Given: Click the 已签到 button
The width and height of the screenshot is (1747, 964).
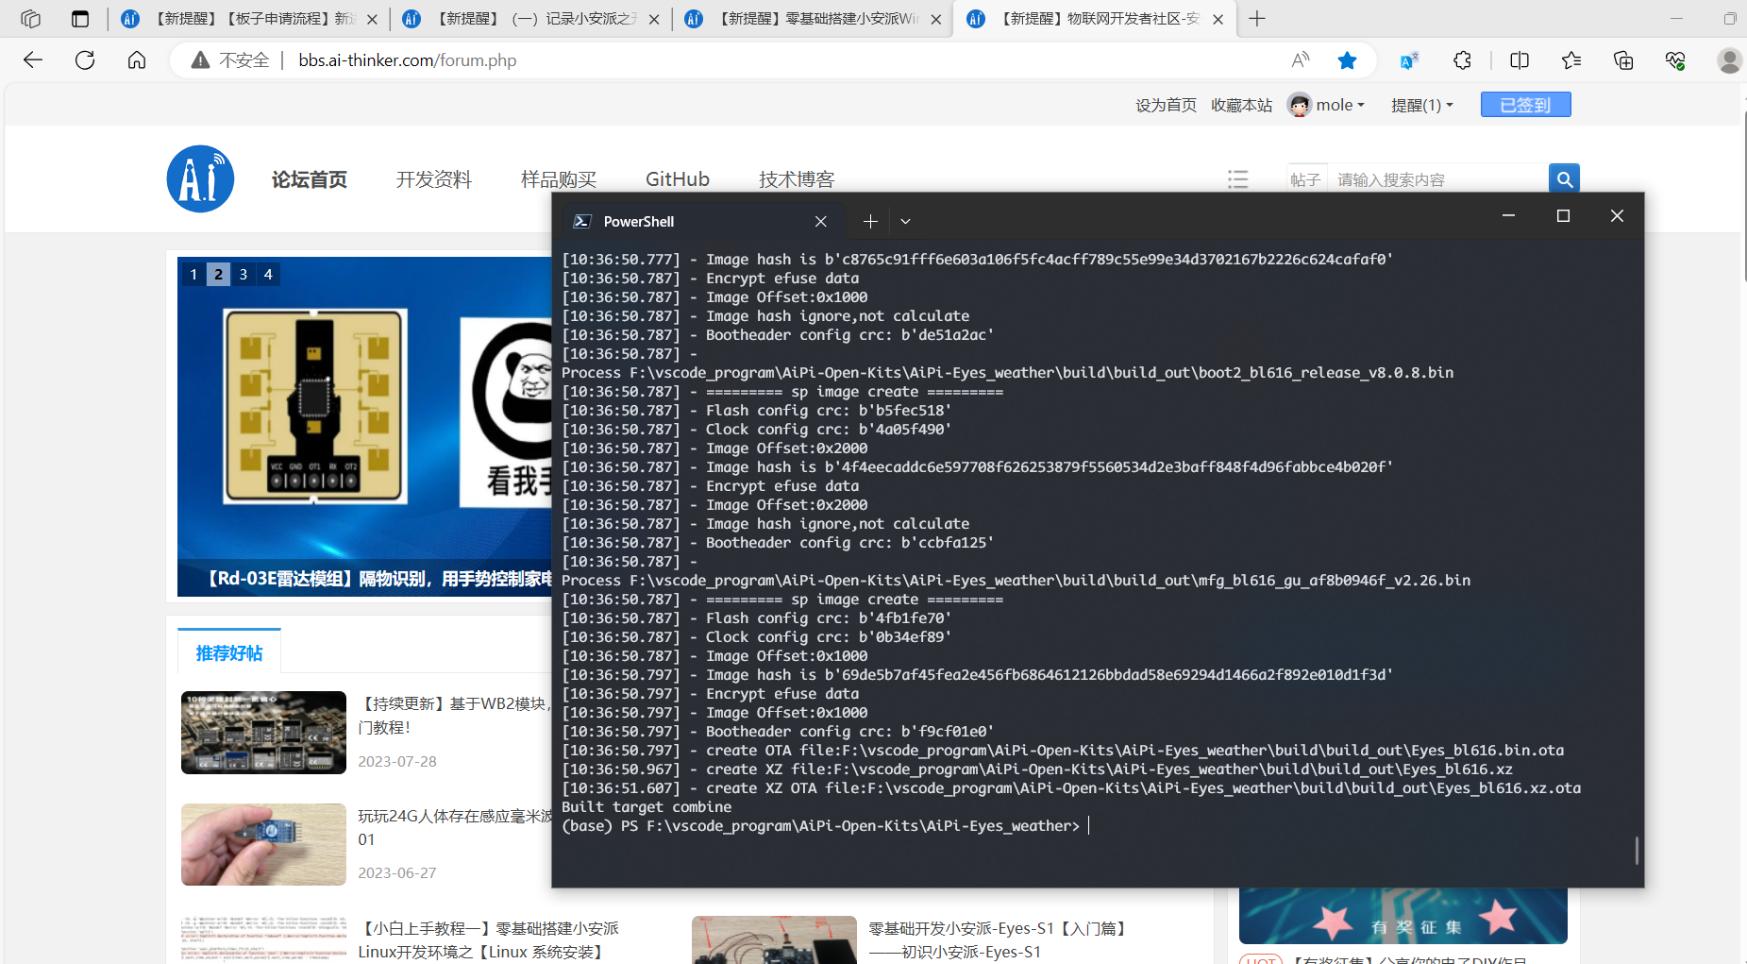Looking at the screenshot, I should coord(1525,105).
